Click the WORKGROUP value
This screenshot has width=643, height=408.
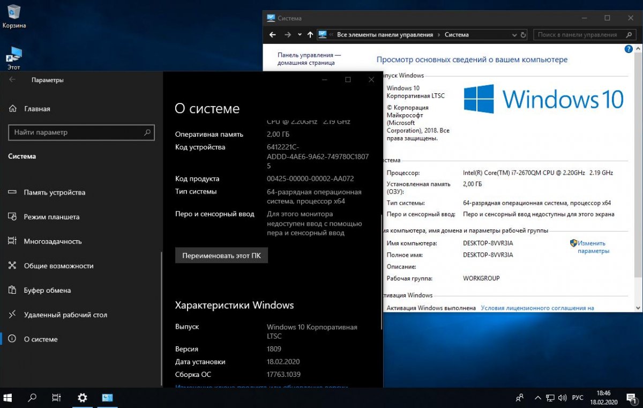point(481,279)
